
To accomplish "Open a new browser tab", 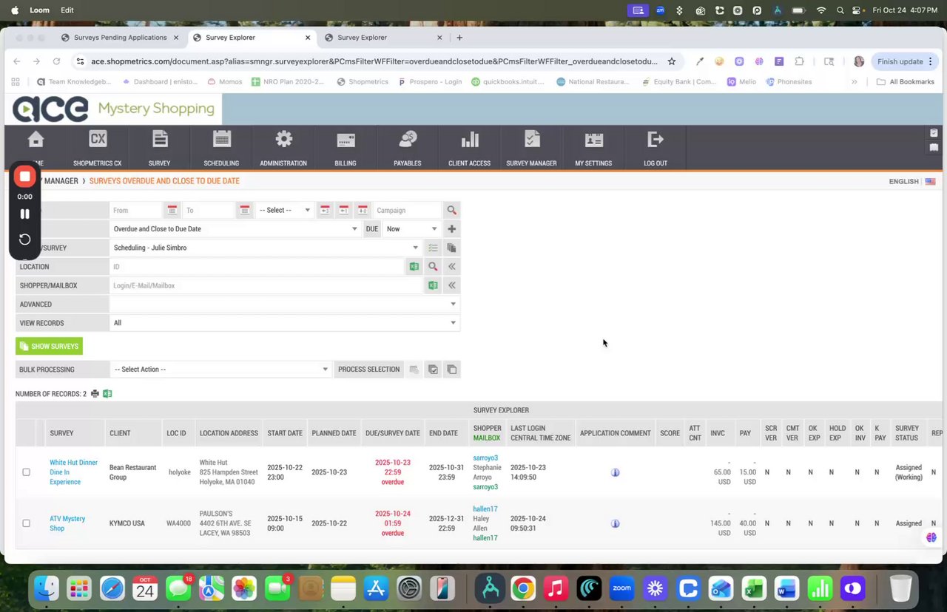I will click(459, 38).
